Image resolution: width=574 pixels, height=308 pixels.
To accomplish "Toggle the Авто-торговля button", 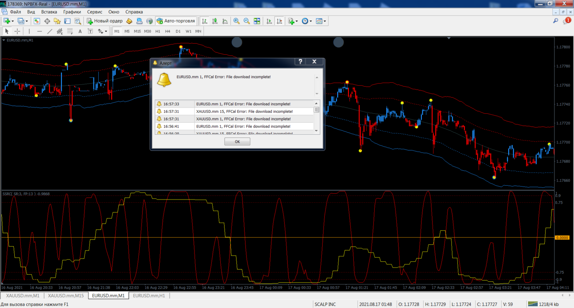I will tap(176, 21).
